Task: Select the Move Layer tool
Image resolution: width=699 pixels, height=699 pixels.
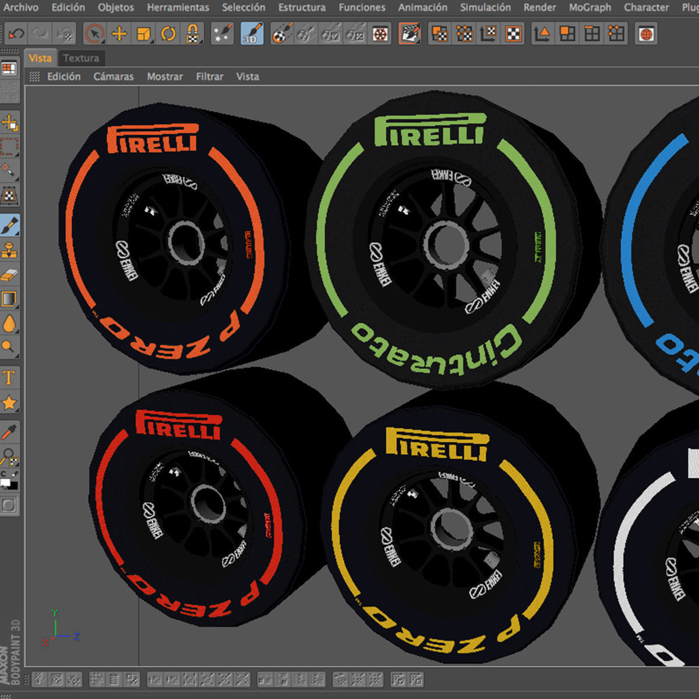Action: 9,123
